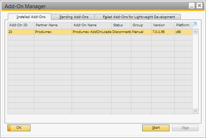Click the Stop button
This screenshot has height=138, width=206.
point(185,128)
